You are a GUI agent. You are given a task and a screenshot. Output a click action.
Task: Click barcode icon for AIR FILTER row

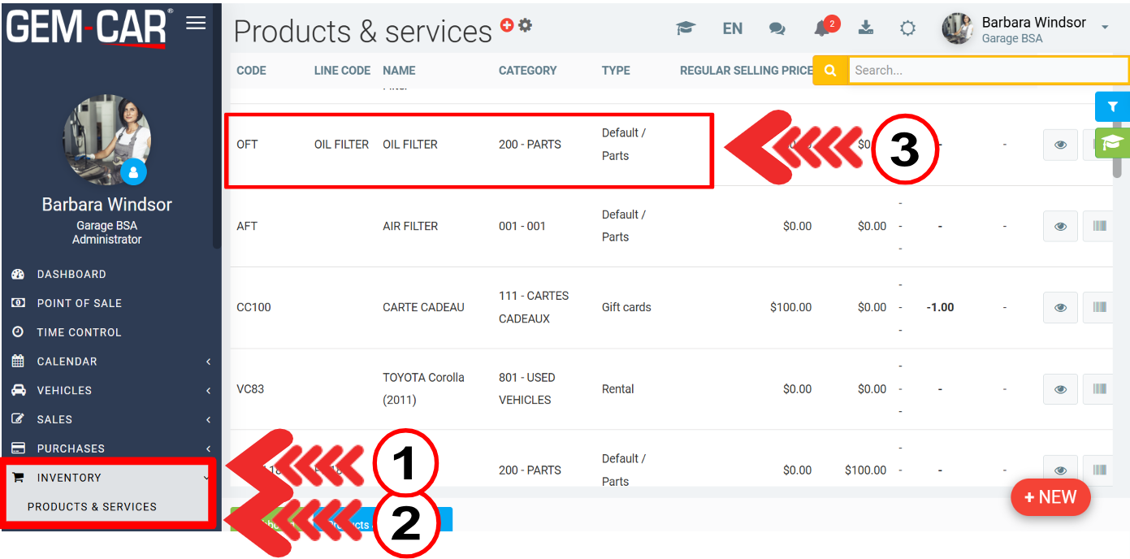coord(1099,226)
